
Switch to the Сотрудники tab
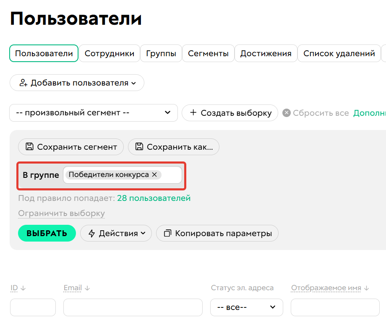(110, 53)
